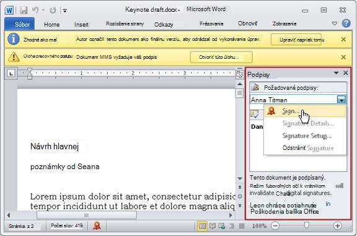Click the vertical scrollbar thumb

(240, 94)
